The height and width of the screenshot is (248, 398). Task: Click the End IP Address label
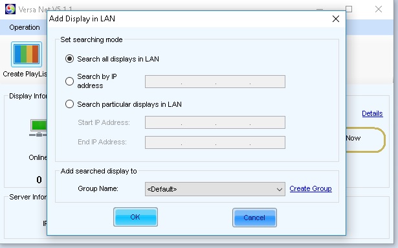click(x=102, y=142)
